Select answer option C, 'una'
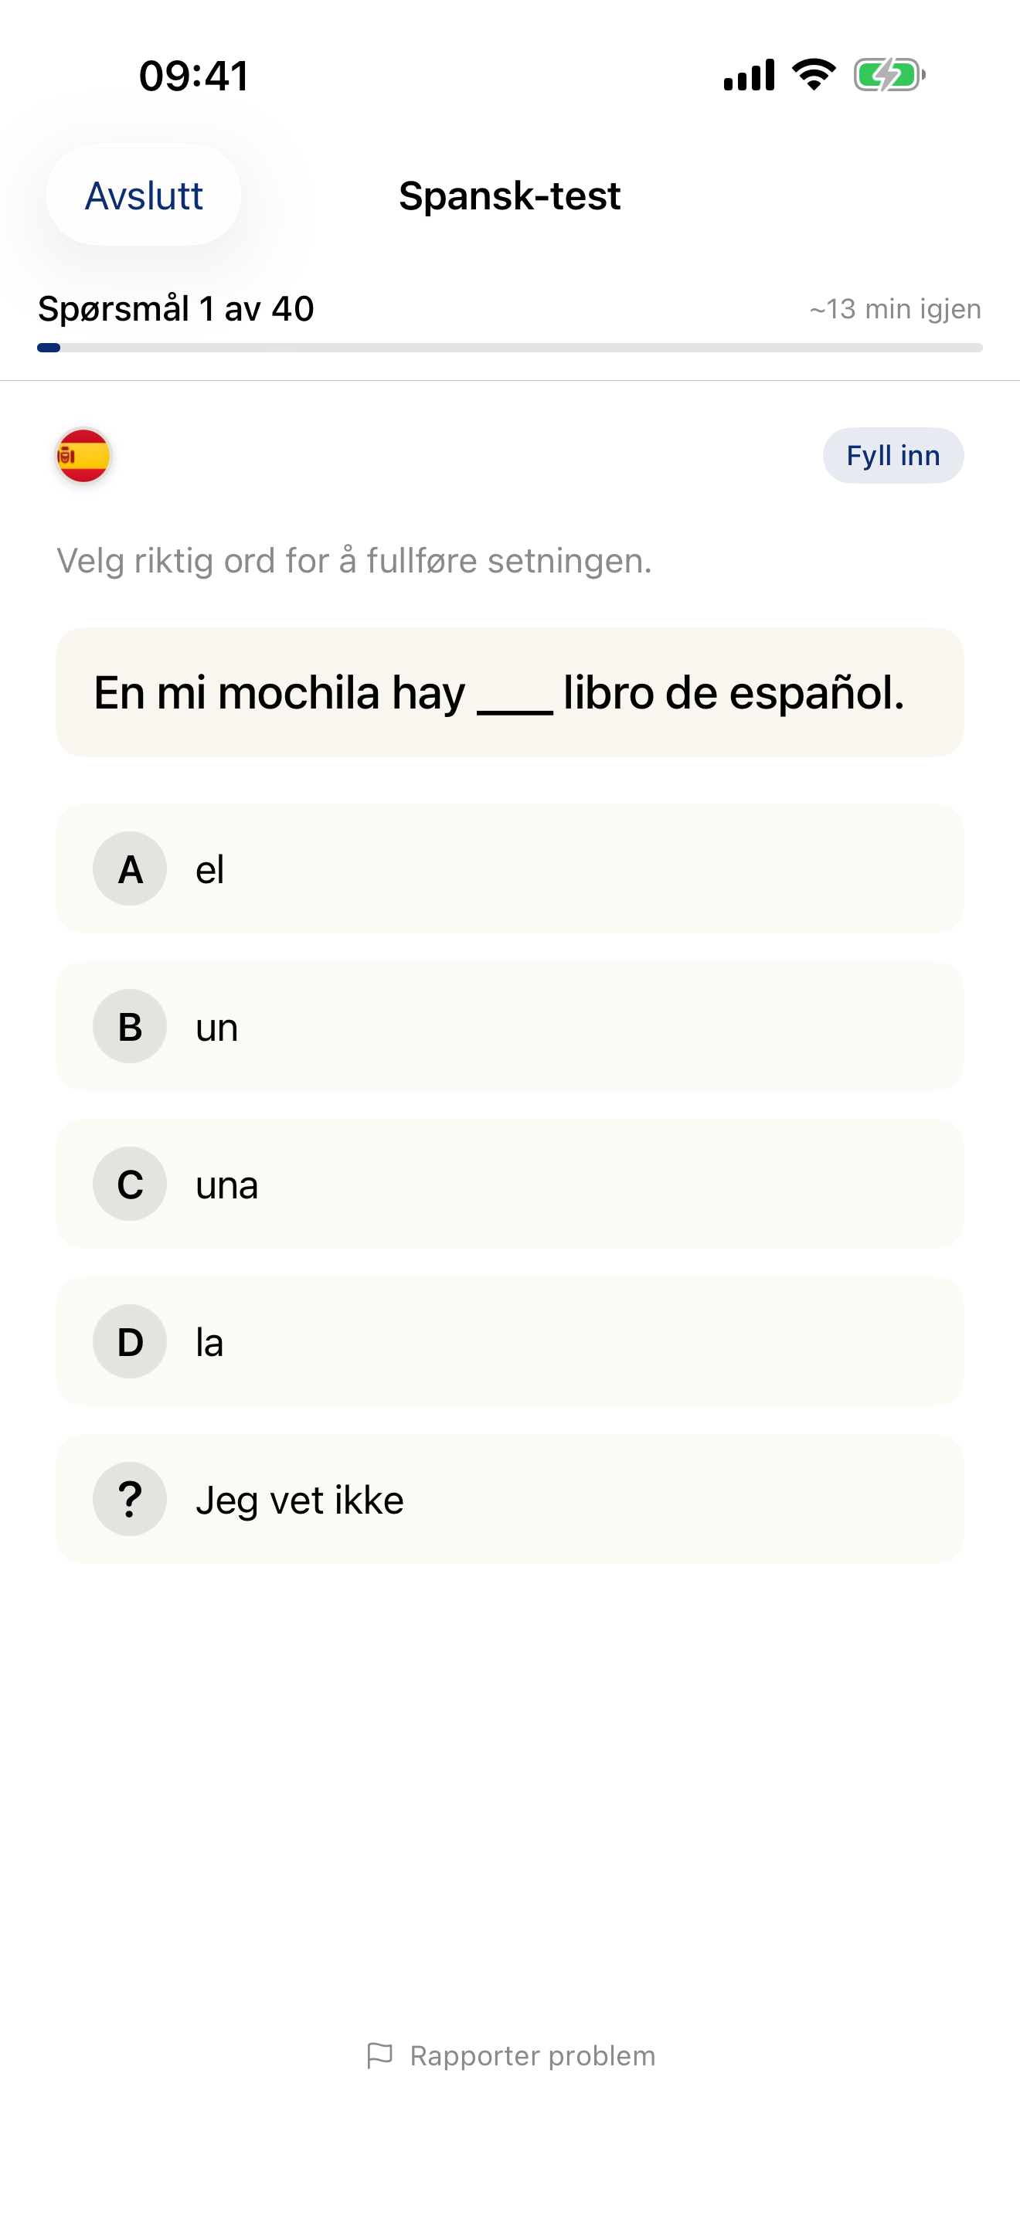 [x=509, y=1184]
